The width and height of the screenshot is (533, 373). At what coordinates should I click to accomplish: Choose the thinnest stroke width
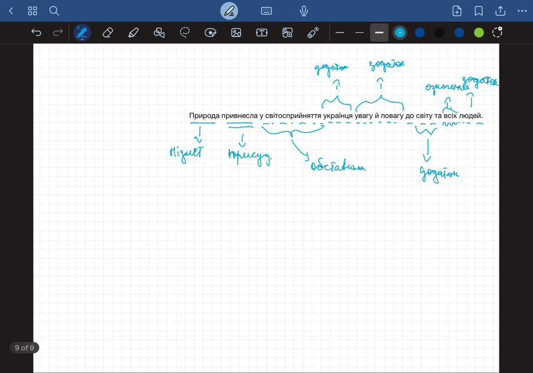(340, 32)
